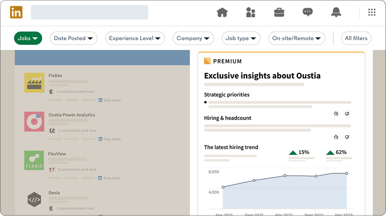
Task: Click Easy Apply icon on FlexView listing
Action: click(100, 178)
